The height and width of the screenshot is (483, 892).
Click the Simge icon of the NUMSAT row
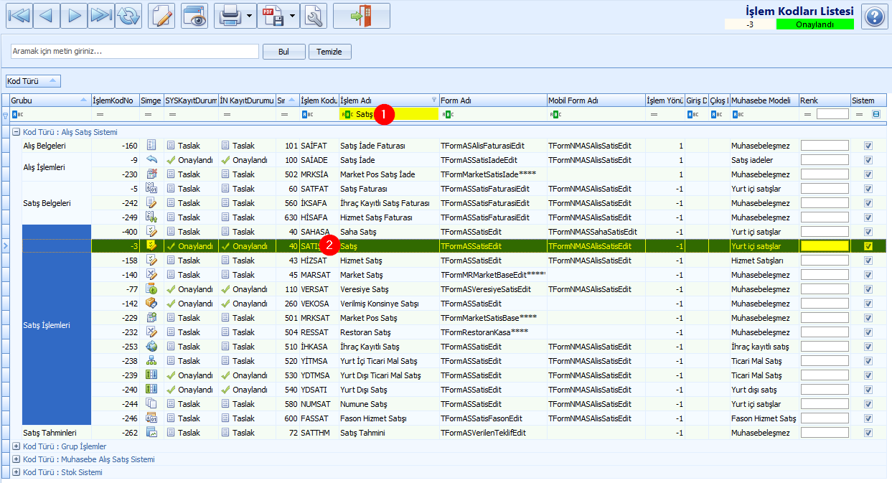click(x=151, y=404)
